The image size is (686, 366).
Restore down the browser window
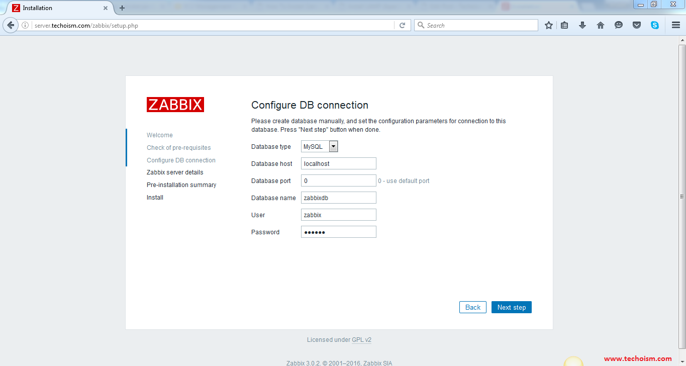[x=654, y=4]
